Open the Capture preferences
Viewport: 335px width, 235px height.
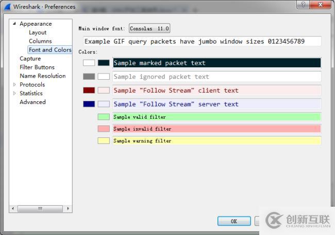click(x=30, y=59)
